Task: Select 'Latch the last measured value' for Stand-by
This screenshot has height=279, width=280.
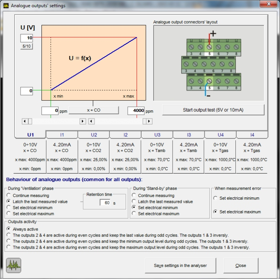Action: pos(134,202)
